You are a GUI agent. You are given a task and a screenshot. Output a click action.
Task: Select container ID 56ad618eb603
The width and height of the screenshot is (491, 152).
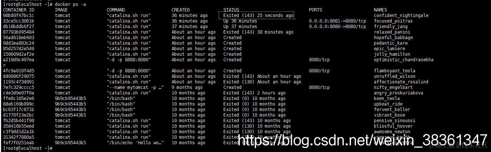tap(19, 38)
